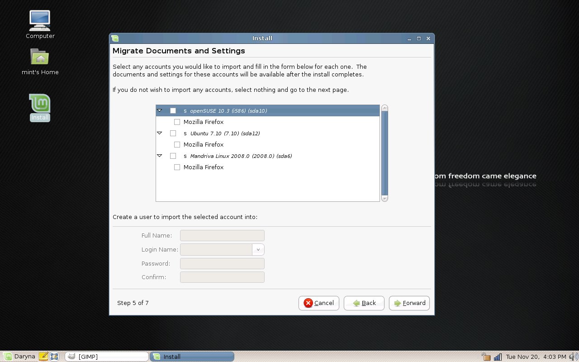Switch to the [GIMP] taskbar window
The width and height of the screenshot is (579, 362).
tap(107, 357)
